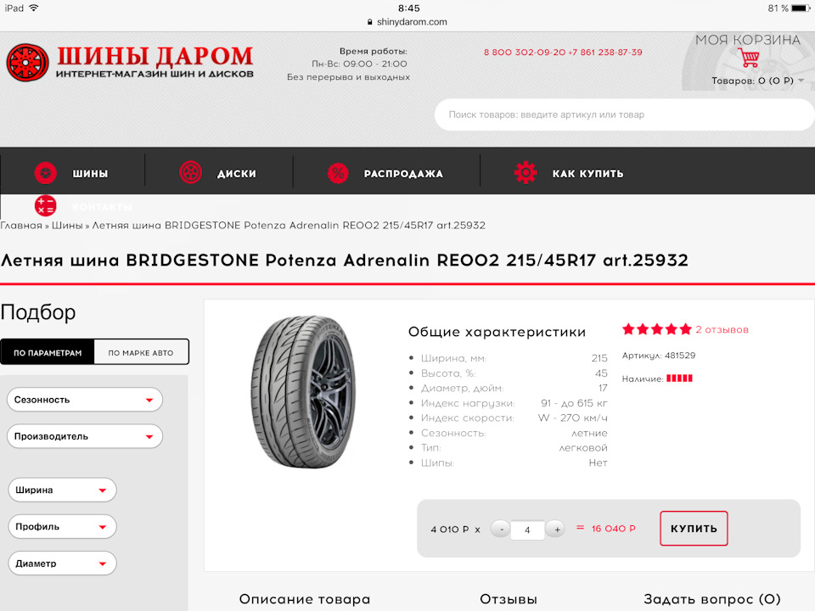Open the shopping cart icon
Image resolution: width=815 pixels, height=611 pixels.
point(748,57)
